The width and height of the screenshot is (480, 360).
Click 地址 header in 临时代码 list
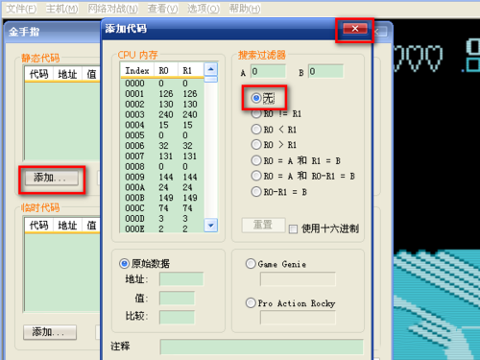67,226
